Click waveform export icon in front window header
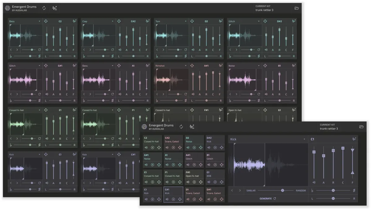371x210 pixels. tap(192, 127)
